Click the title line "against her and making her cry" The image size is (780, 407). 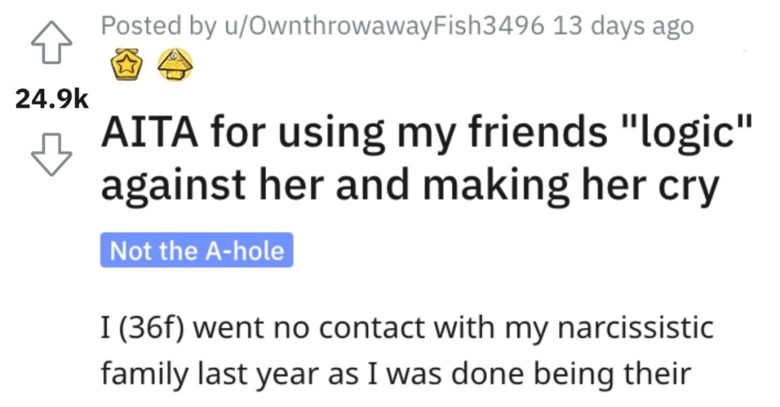coord(411,185)
